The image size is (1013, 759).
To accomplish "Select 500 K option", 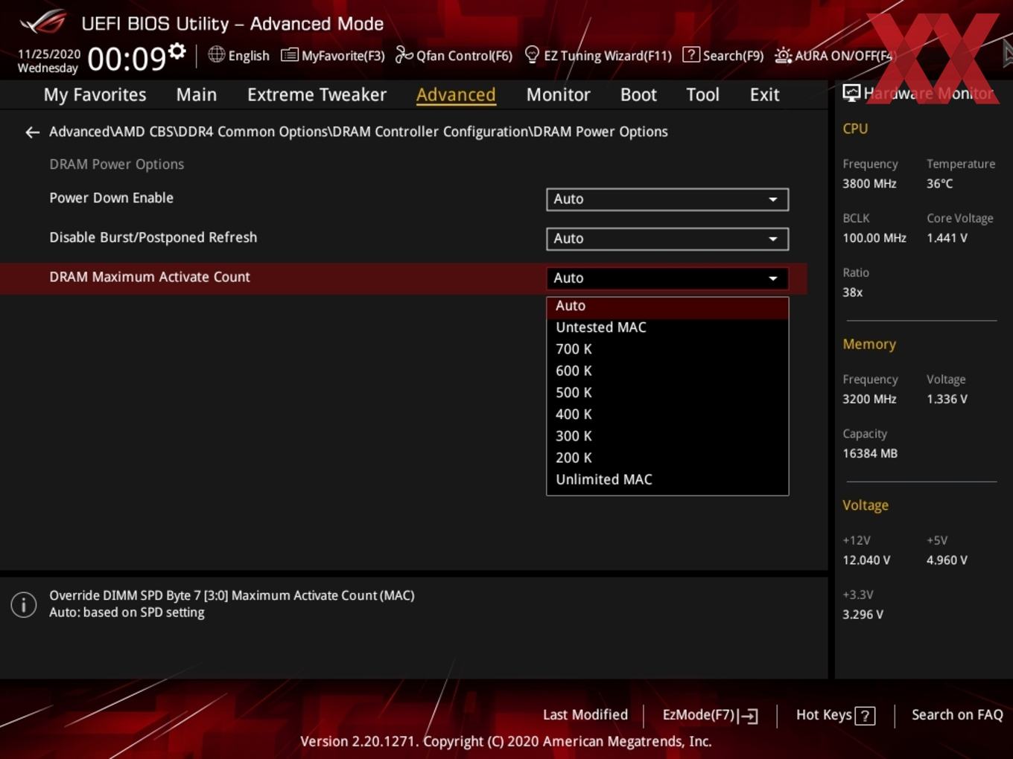I will pos(667,393).
